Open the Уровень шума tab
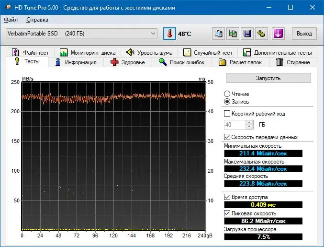The width and height of the screenshot is (324, 247). click(149, 53)
